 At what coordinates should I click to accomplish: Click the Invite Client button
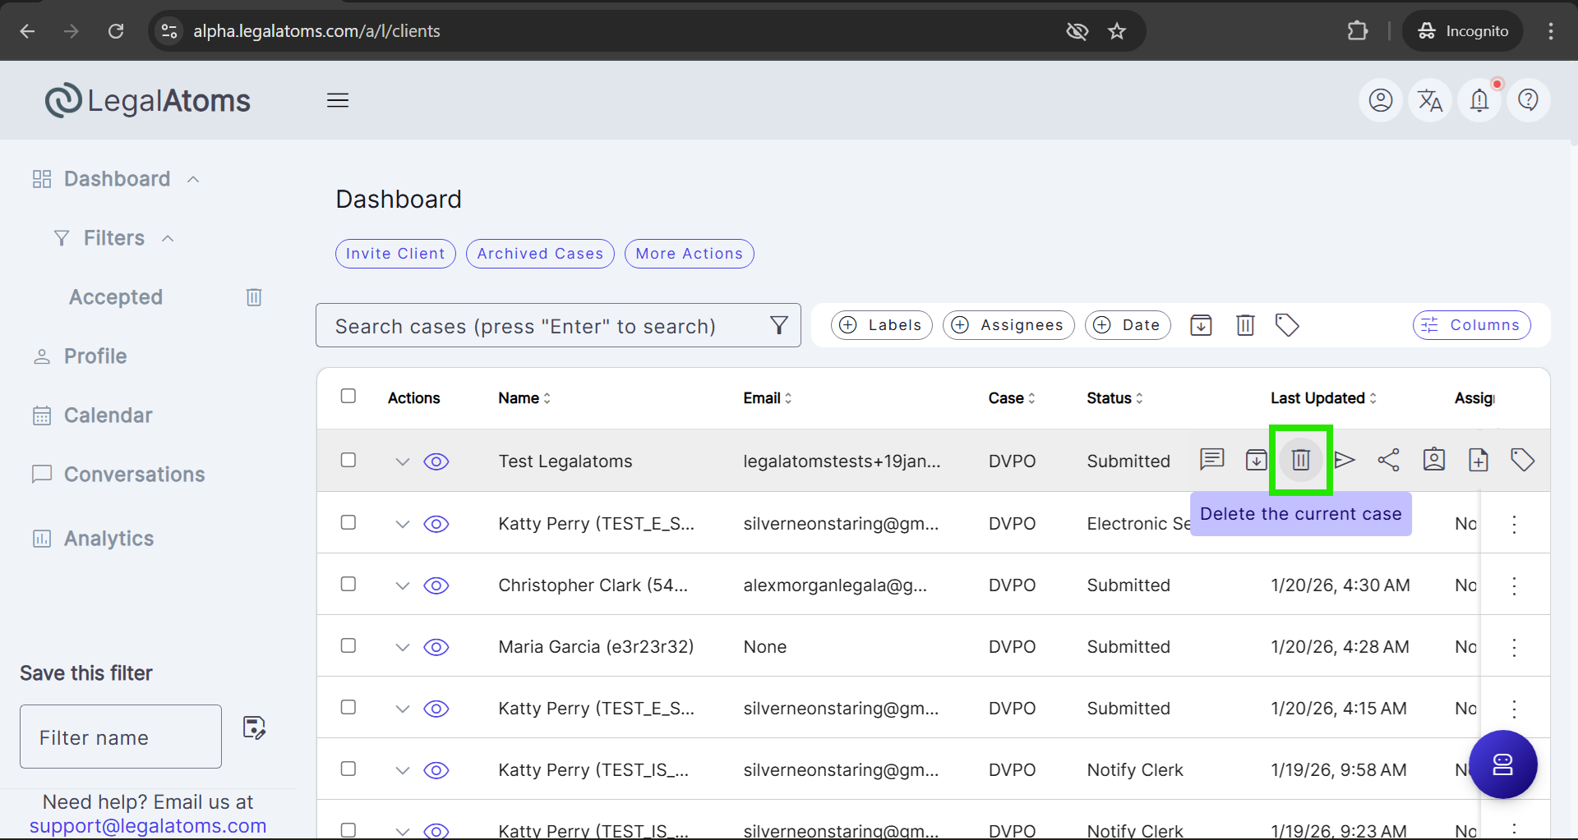(395, 254)
